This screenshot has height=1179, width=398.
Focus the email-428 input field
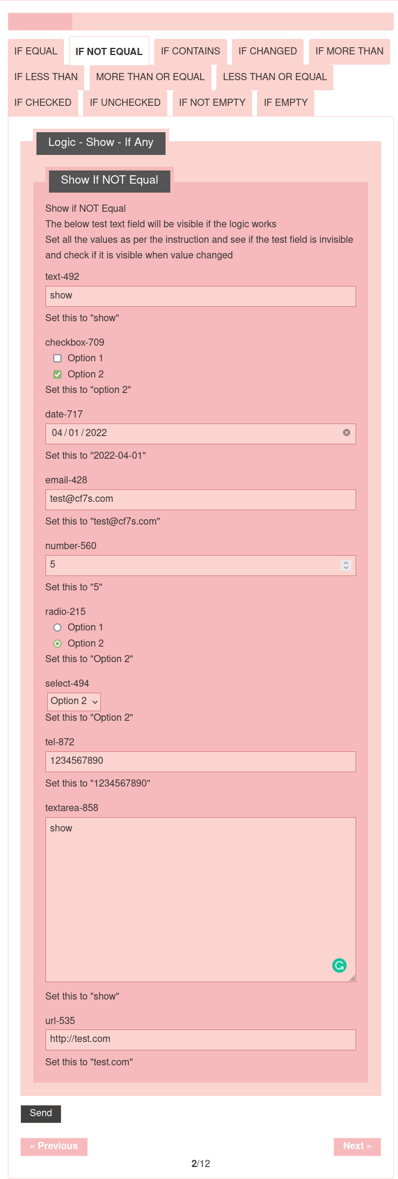pyautogui.click(x=200, y=499)
